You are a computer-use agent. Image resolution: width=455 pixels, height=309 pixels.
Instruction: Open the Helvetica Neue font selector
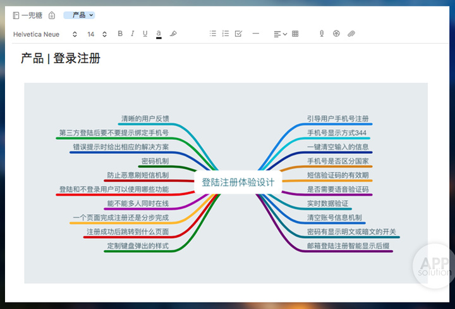pos(45,34)
